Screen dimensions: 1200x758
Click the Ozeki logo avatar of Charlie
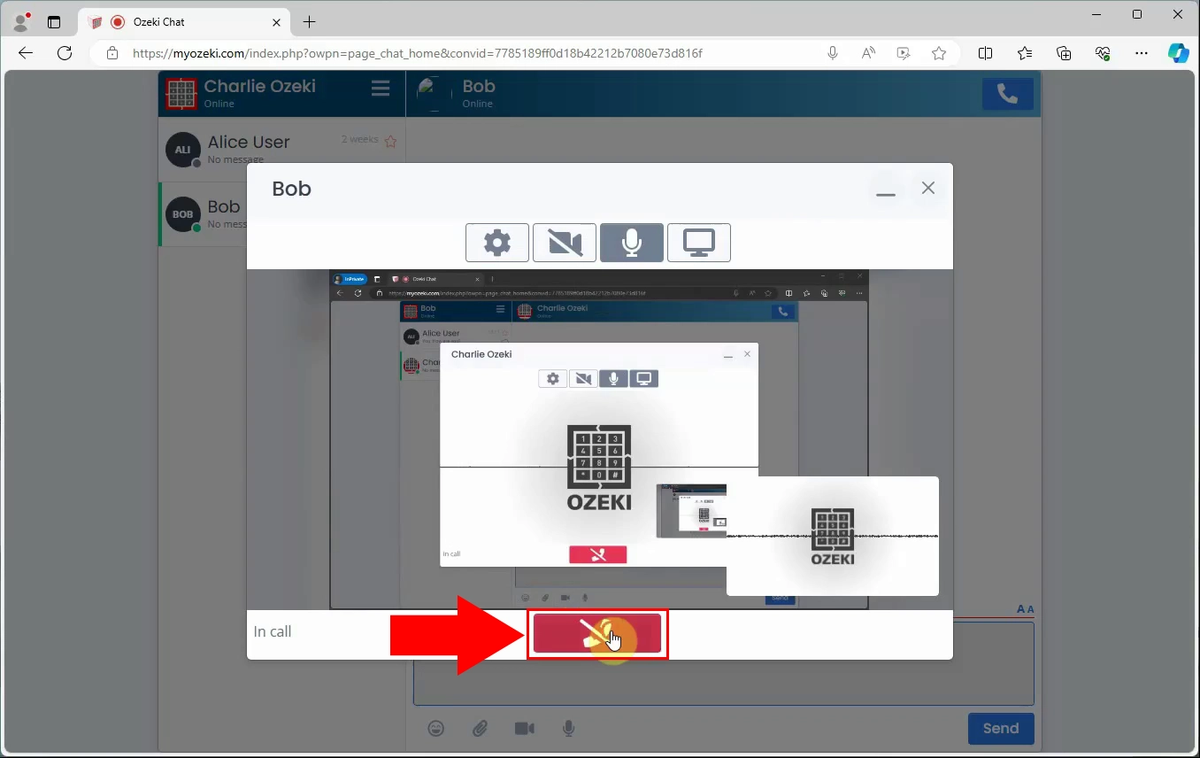coord(181,93)
